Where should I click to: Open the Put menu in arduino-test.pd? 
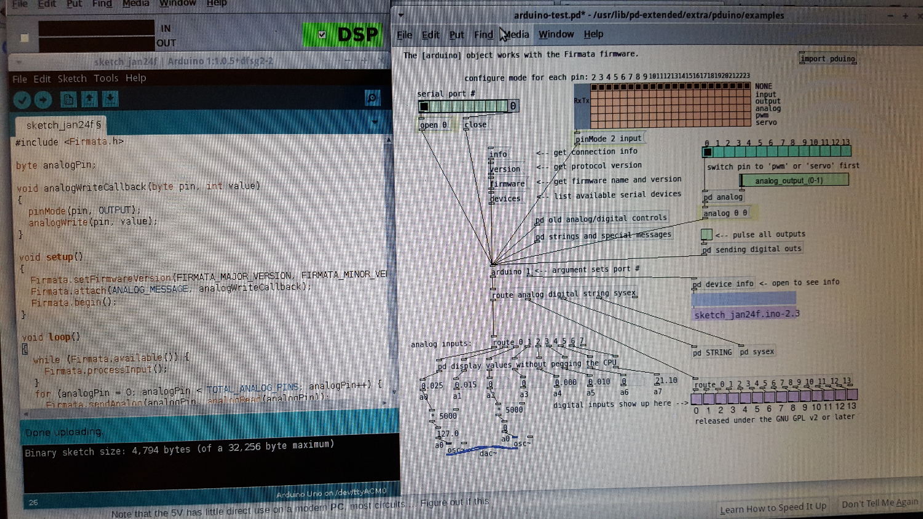(x=456, y=35)
